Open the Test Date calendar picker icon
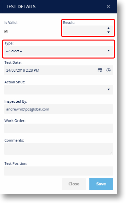Screen dimensions: 128x205 click(x=100, y=70)
